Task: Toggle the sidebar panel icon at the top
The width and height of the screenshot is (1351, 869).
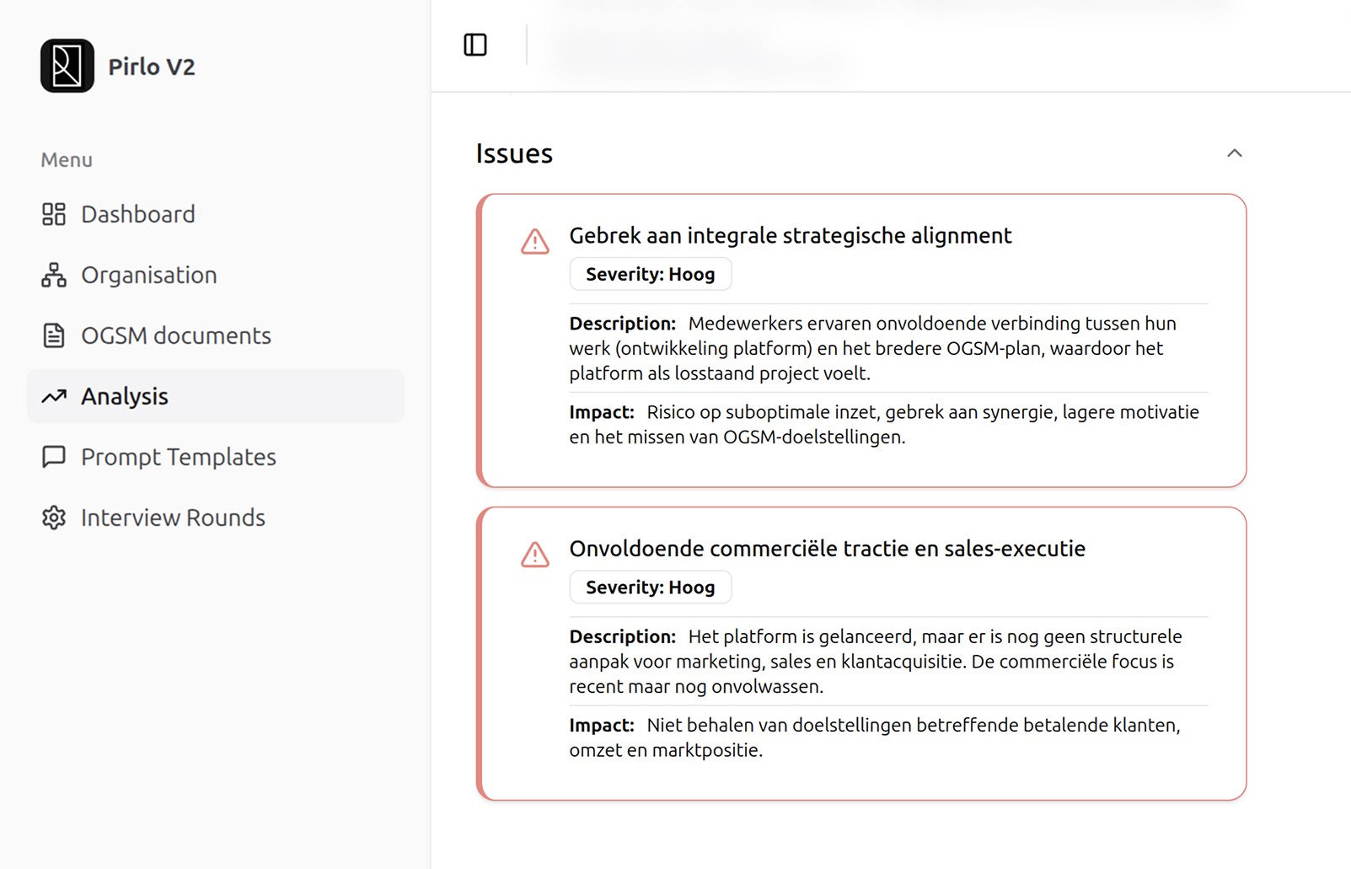Action: [x=475, y=45]
